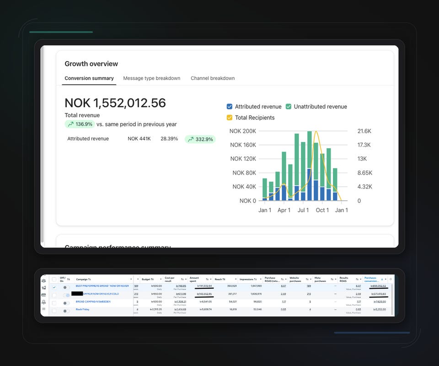Sort by Purchase ROAS column arrows

coord(282,279)
